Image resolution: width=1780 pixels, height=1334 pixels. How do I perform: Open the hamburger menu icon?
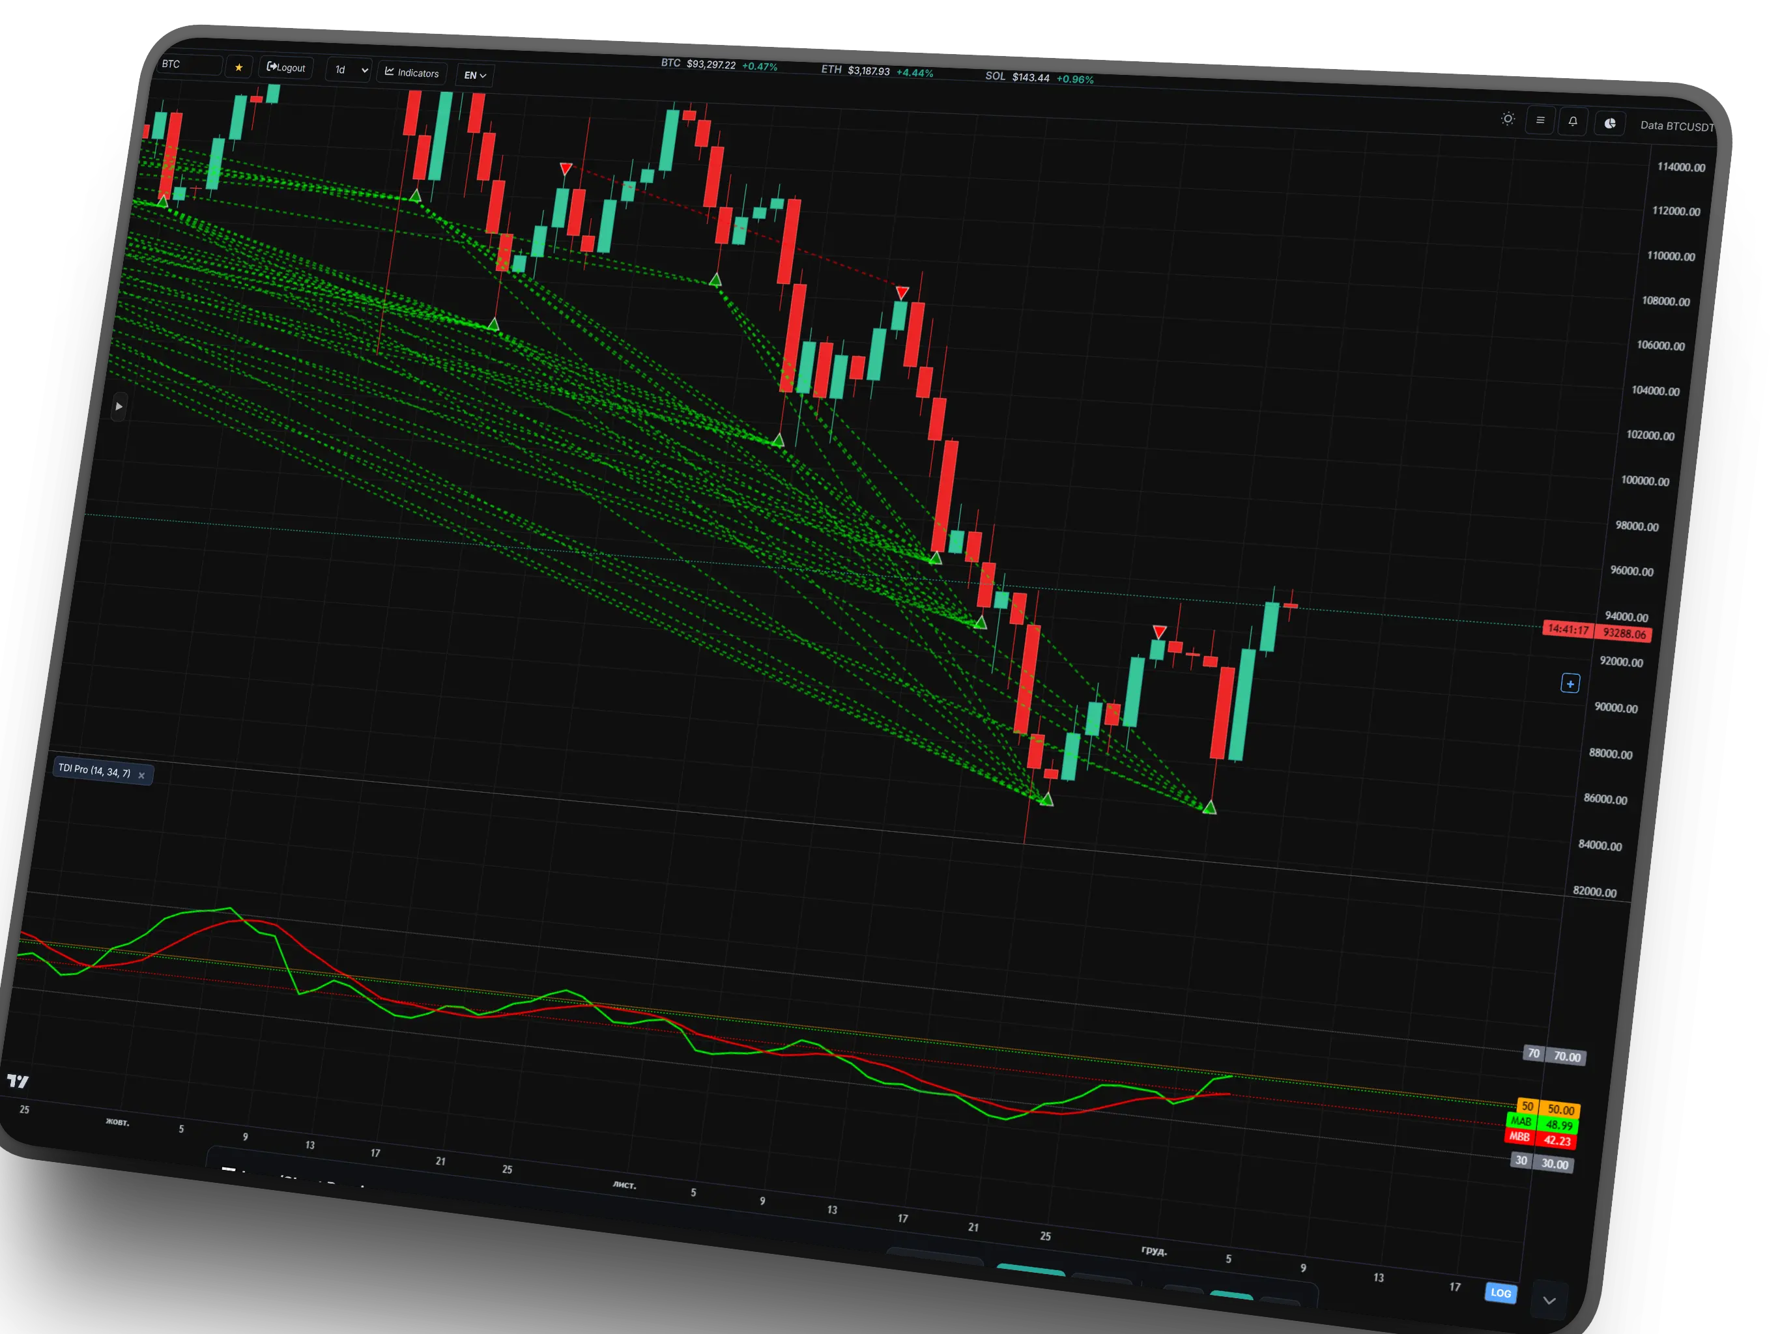[x=1540, y=121]
